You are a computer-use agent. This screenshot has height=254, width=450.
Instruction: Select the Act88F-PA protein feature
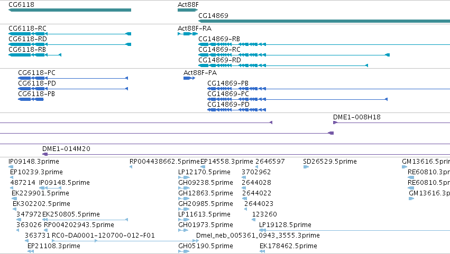(x=189, y=78)
